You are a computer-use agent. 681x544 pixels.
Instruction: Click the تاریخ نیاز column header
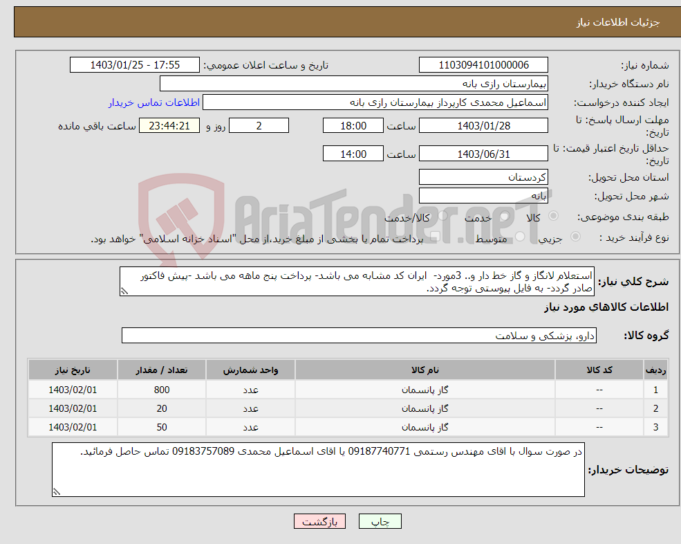pyautogui.click(x=73, y=370)
